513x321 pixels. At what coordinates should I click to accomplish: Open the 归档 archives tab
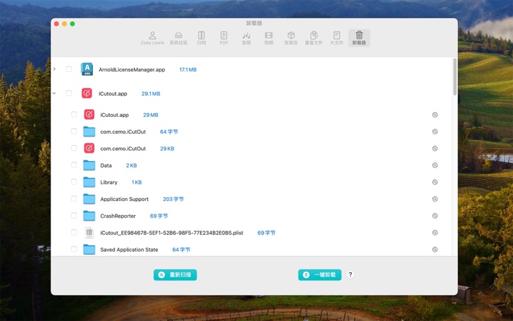tap(201, 38)
